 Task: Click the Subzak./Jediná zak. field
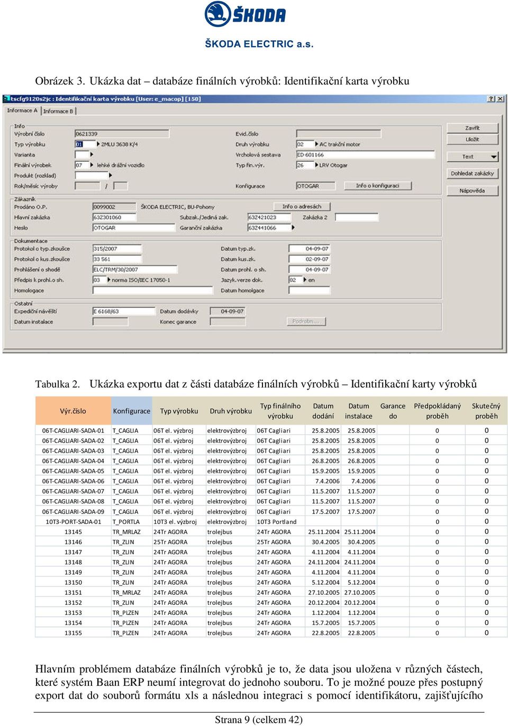tap(269, 217)
